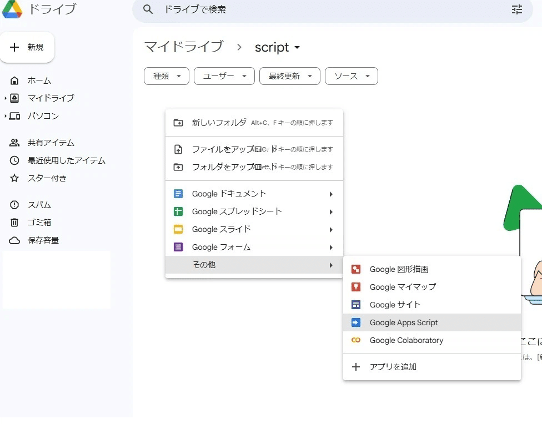The width and height of the screenshot is (542, 424).
Task: Choose フォルダをアップロード menu entry
Action: click(254, 167)
